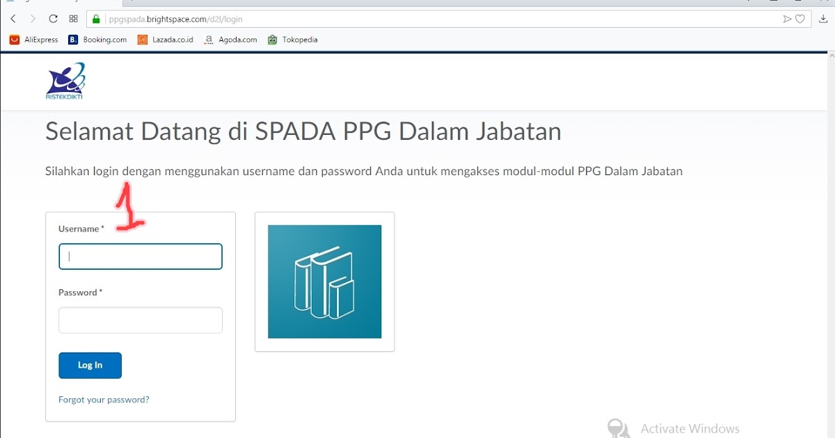Open the Forgot your password link

(103, 399)
